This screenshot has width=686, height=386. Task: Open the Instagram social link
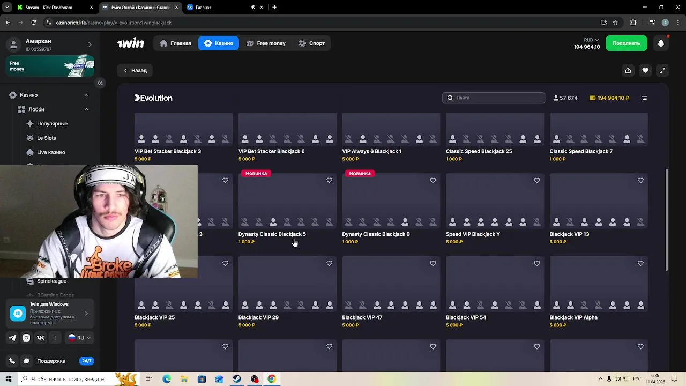(26, 338)
